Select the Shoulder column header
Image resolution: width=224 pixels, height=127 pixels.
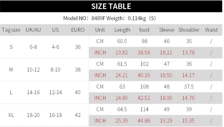(x=189, y=30)
